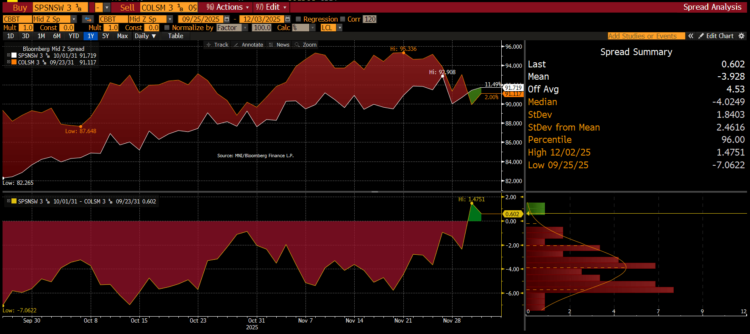
Task: Open the Actions menu
Action: [x=228, y=7]
